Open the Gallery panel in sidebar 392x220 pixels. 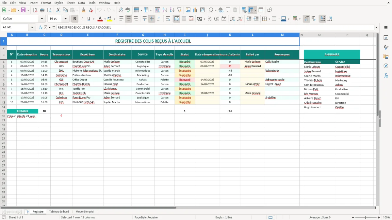click(386, 56)
